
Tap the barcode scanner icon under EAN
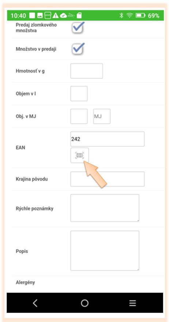coord(79,155)
